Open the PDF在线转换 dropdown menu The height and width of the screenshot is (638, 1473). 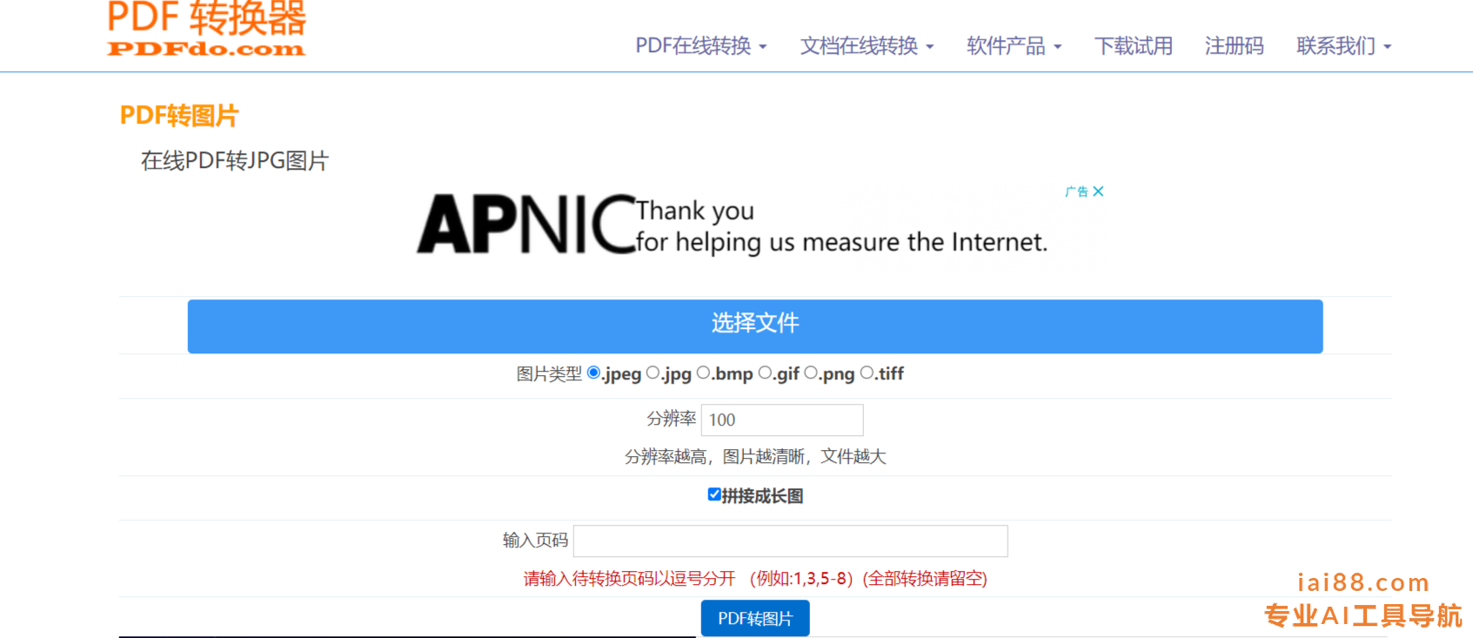pyautogui.click(x=700, y=45)
